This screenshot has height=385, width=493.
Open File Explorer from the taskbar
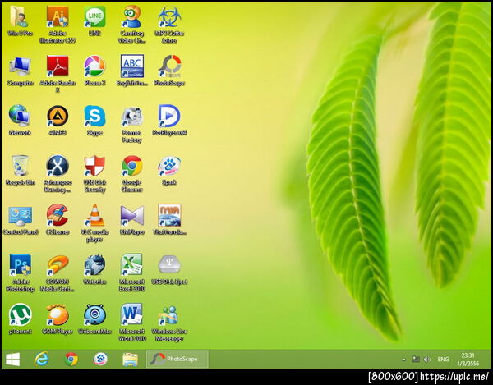pos(130,360)
